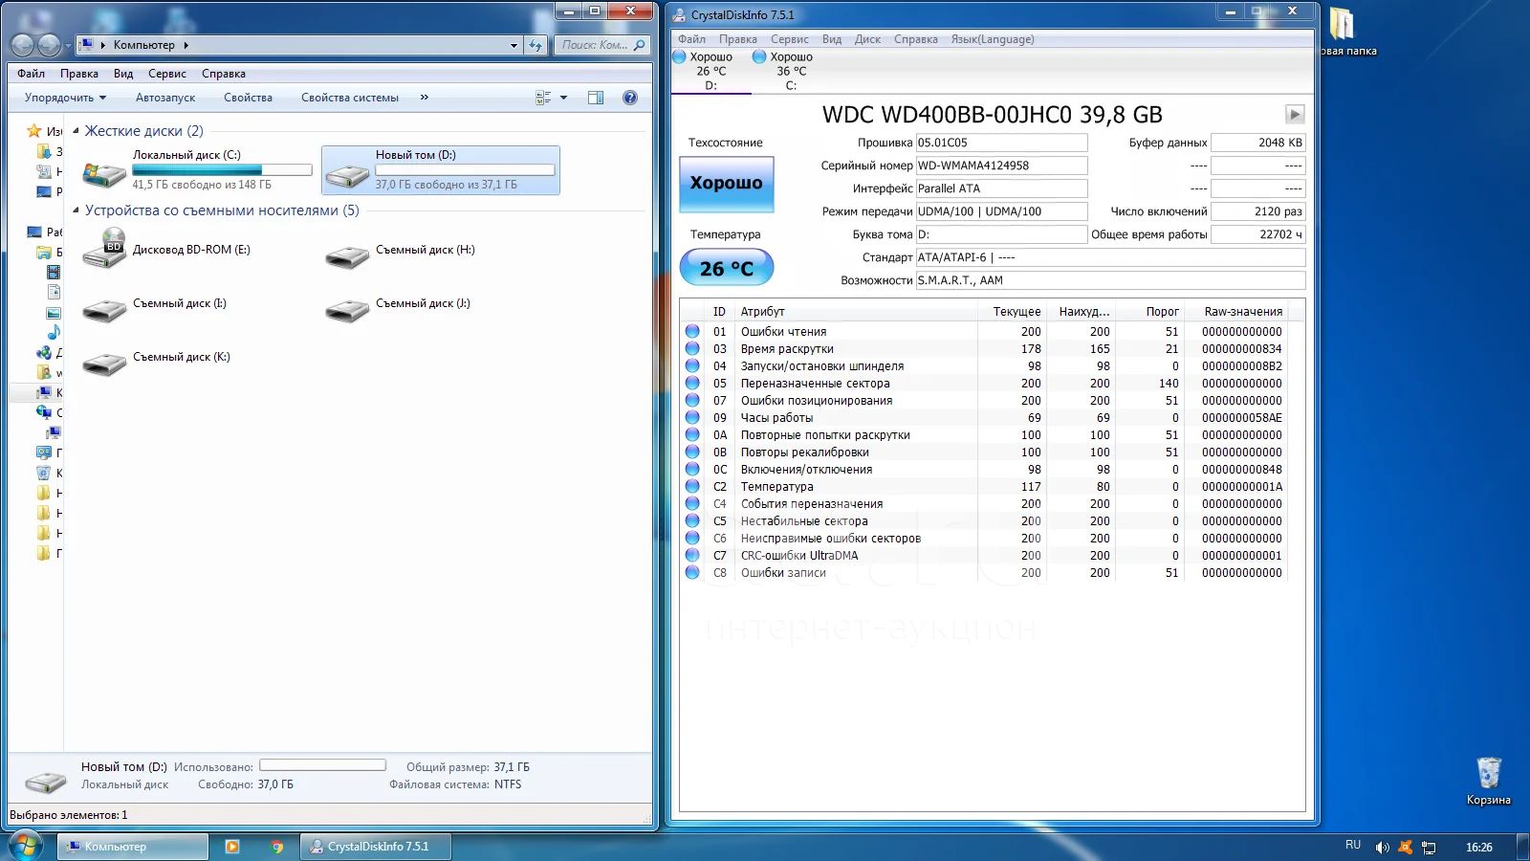1530x861 pixels.
Task: Select Removable Disk (H:) icon
Action: [347, 255]
